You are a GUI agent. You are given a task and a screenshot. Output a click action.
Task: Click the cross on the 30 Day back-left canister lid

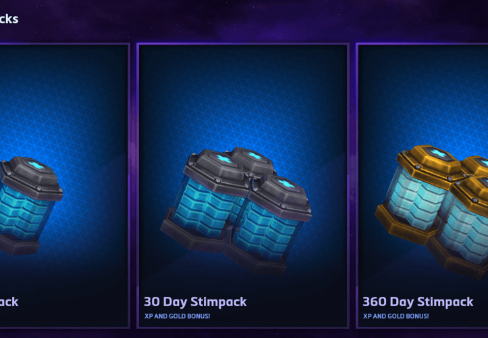224,159
